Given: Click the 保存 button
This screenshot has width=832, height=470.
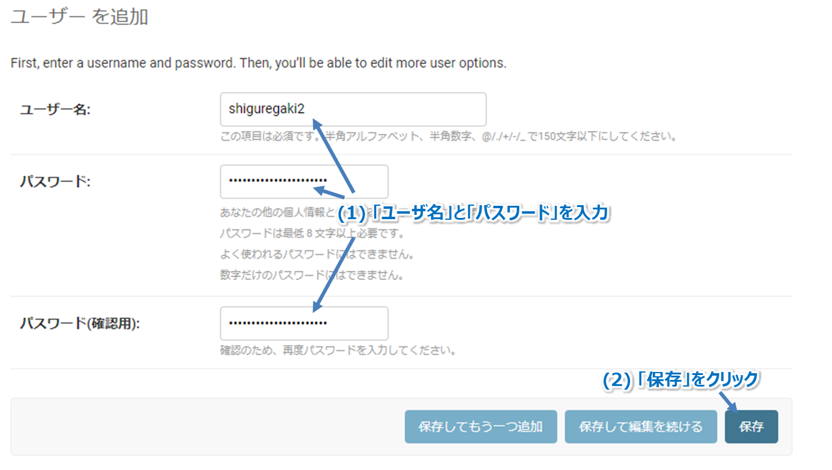Looking at the screenshot, I should coord(751,427).
